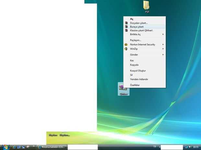Choose Kopyala from the context menu
This screenshot has height=150, width=201.
145,65
